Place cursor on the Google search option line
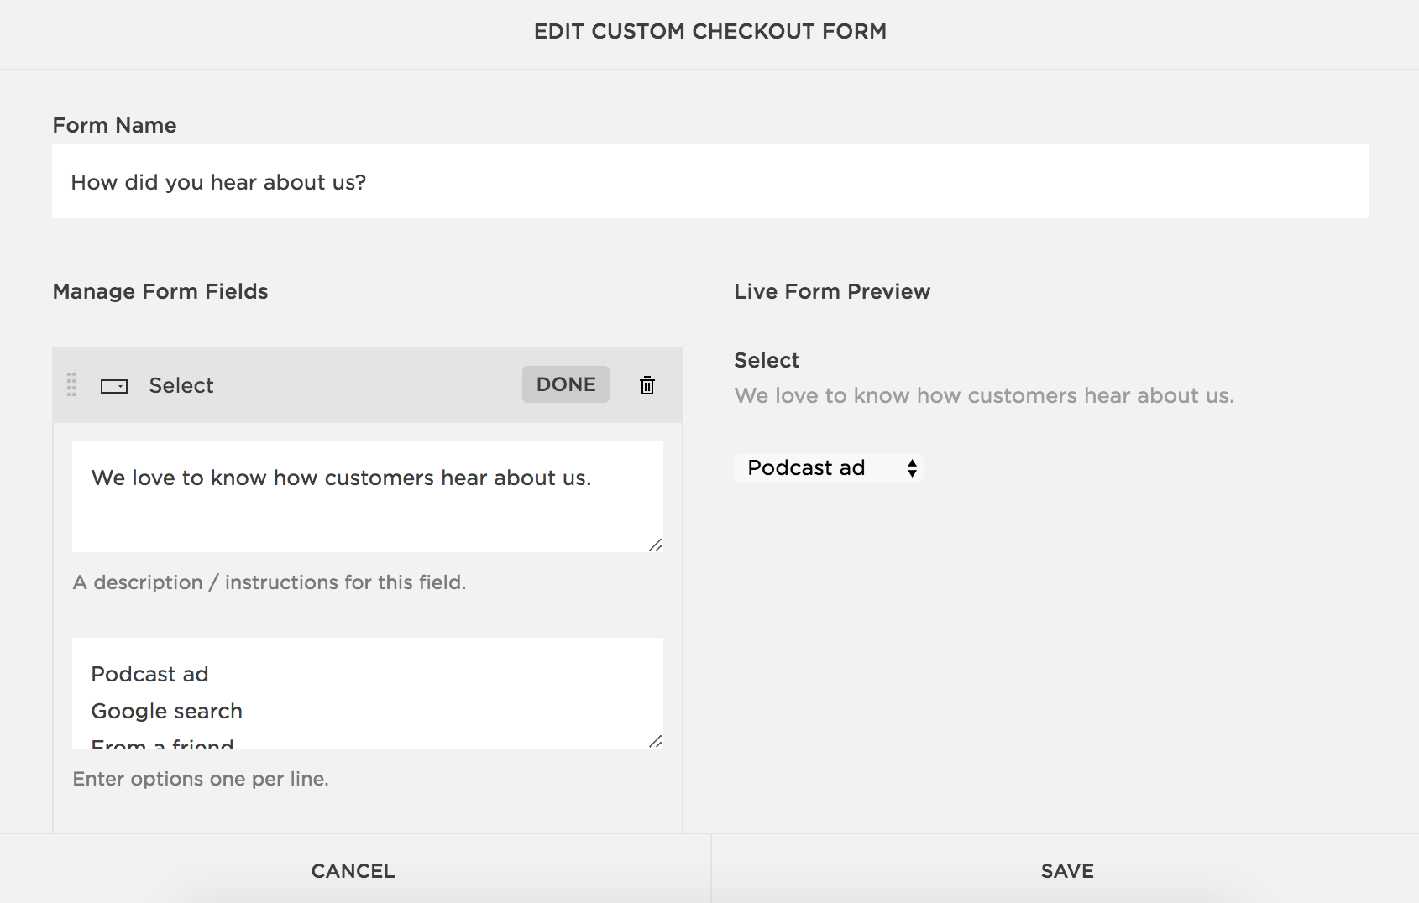Screen dimensions: 1419x903 [x=167, y=711]
